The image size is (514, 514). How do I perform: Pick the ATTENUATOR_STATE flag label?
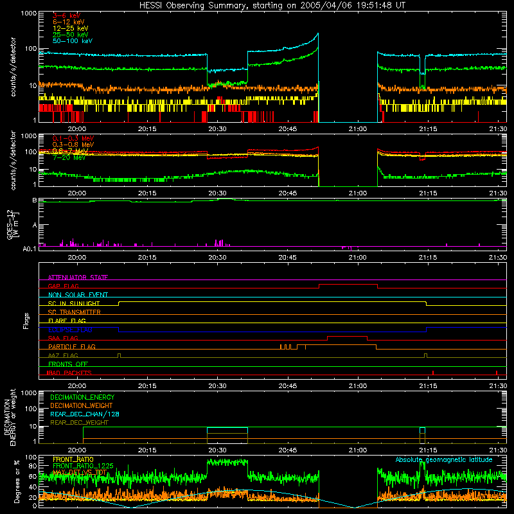point(78,278)
